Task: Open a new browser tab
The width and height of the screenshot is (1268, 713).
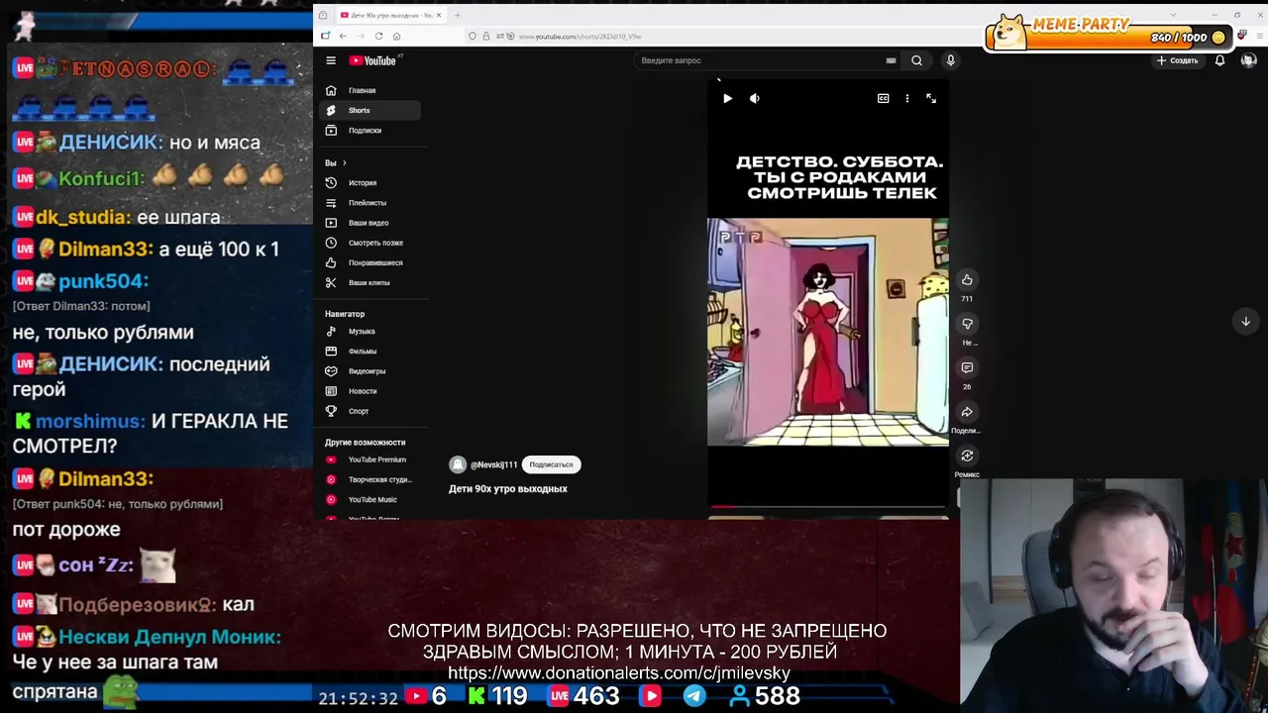Action: pos(458,15)
